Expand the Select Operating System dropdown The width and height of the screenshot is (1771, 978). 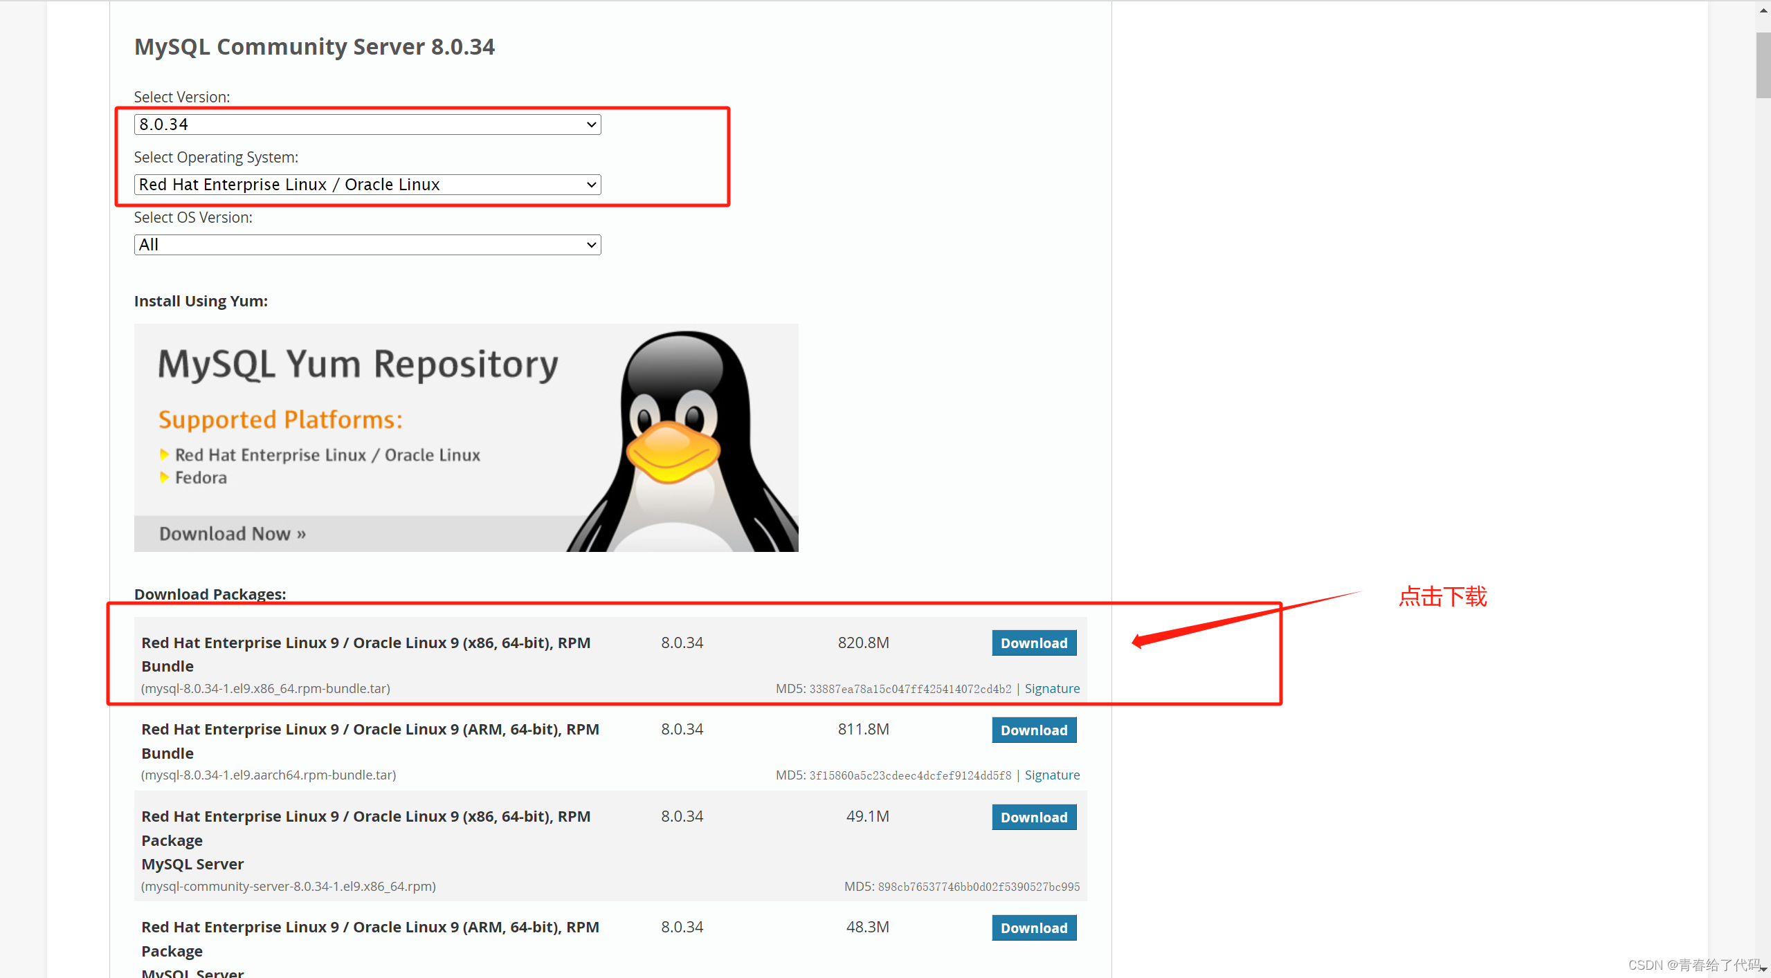[367, 185]
